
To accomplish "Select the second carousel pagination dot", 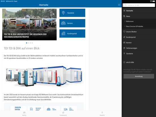I will [29, 43].
